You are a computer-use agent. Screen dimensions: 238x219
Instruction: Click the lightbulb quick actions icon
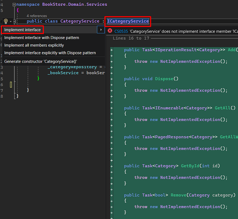[x=6, y=21]
